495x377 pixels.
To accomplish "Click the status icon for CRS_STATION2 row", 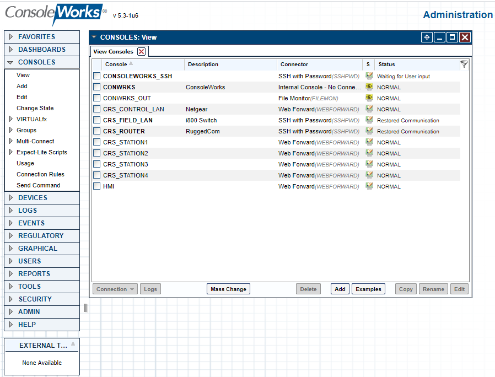I will pos(369,153).
